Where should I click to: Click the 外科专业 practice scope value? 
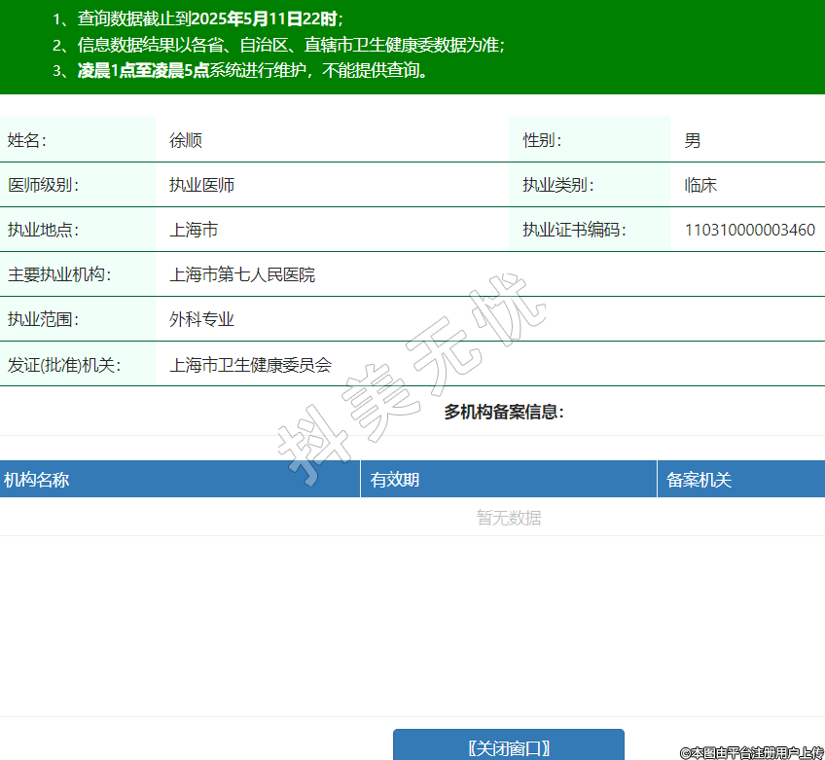tap(201, 319)
